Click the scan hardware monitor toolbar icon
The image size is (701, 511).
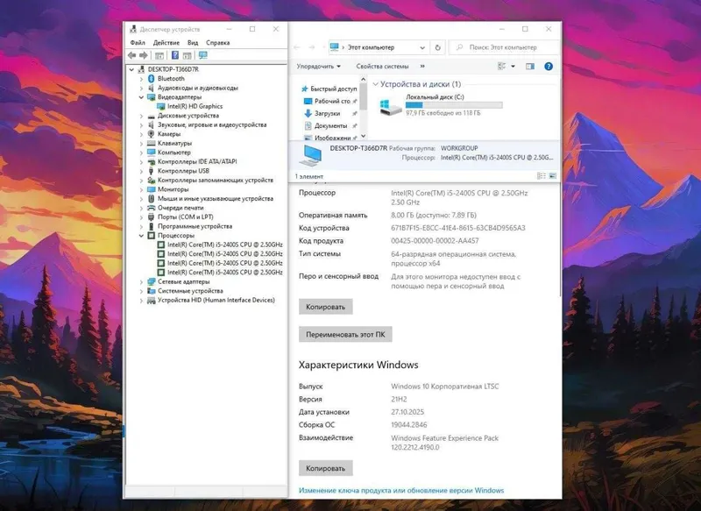(203, 55)
